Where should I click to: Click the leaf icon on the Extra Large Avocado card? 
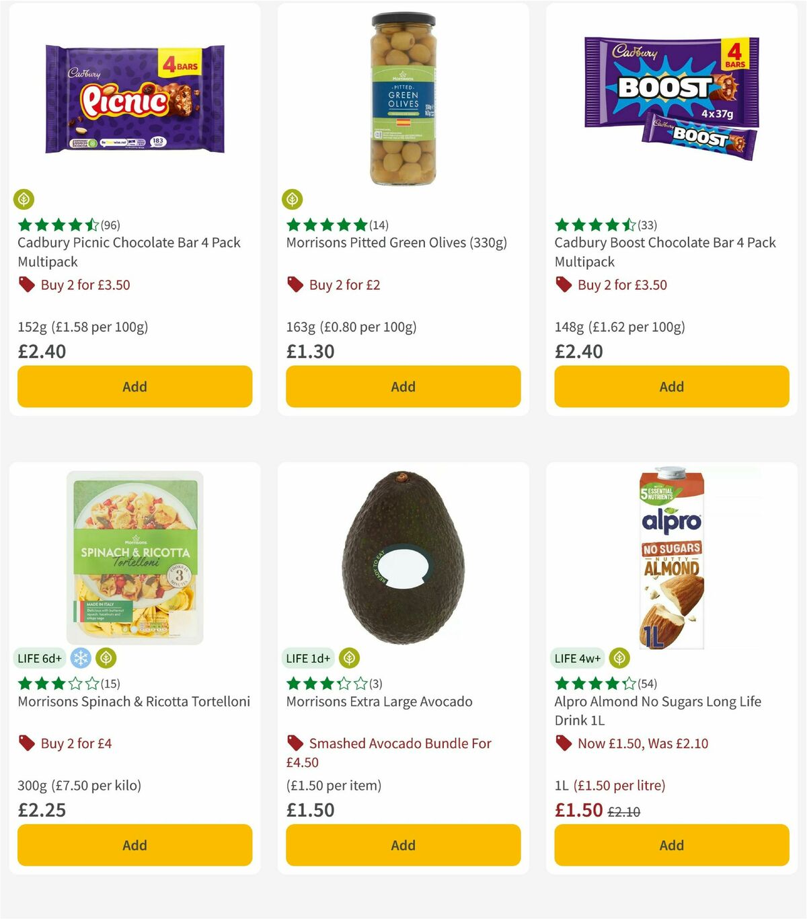click(348, 658)
